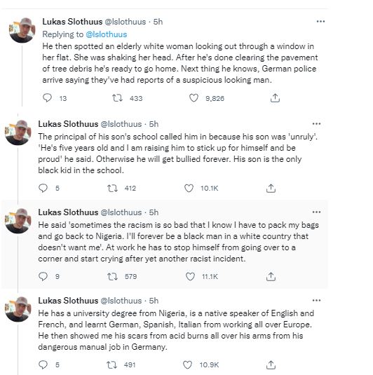Retweet the tweet with 433 retweets
Image resolution: width=373 pixels, height=375 pixels.
(x=117, y=98)
